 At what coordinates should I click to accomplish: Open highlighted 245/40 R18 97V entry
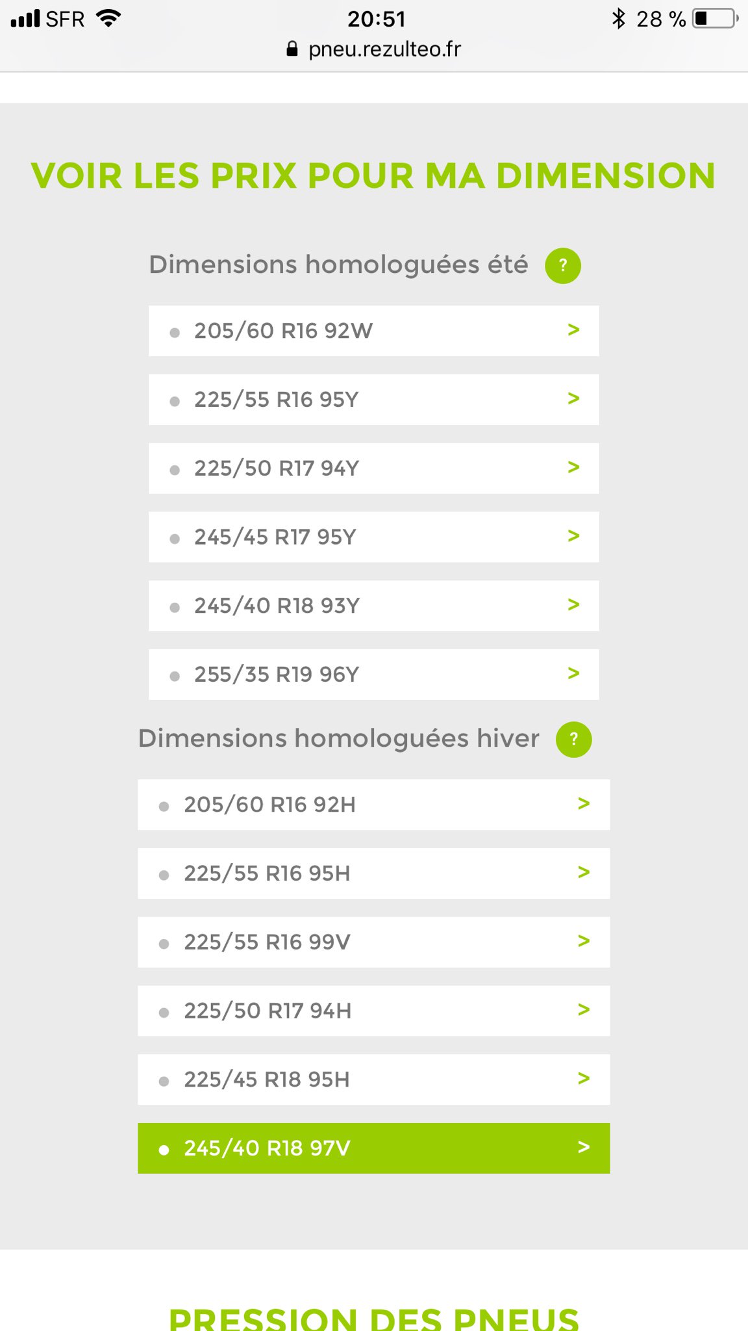[x=373, y=1148]
